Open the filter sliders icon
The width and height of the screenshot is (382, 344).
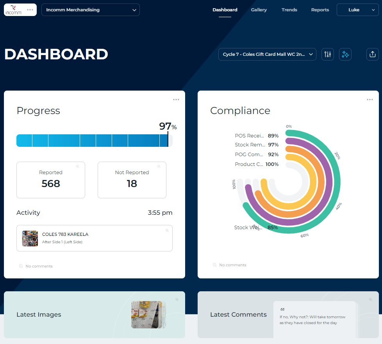coord(327,54)
